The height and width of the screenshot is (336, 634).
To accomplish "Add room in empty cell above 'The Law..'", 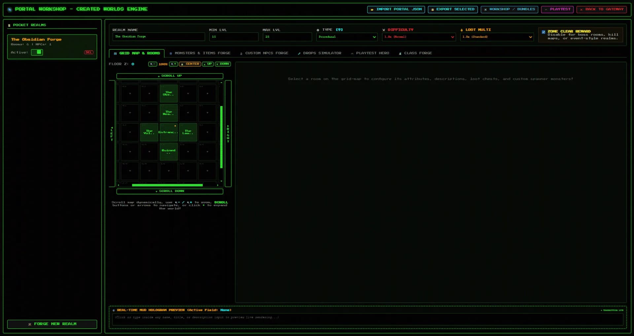I will pyautogui.click(x=188, y=113).
